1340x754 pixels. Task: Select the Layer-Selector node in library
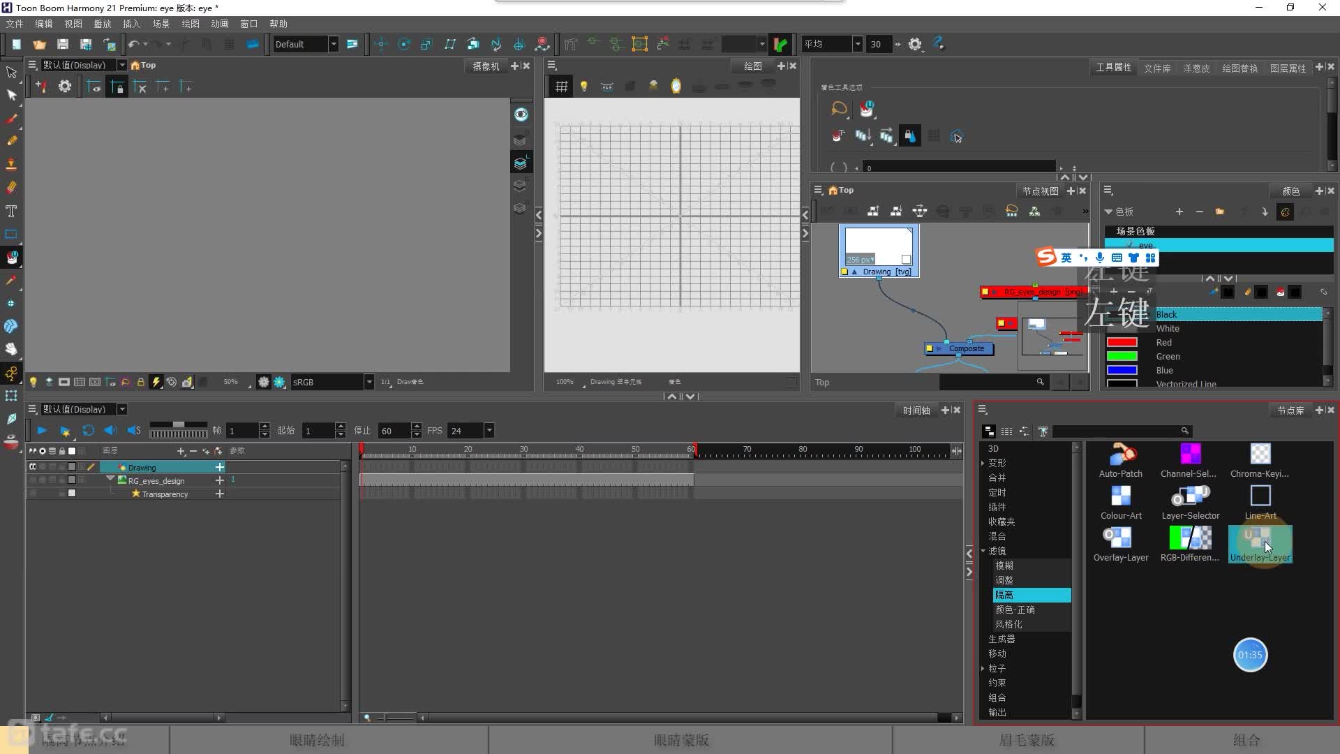[x=1190, y=502]
